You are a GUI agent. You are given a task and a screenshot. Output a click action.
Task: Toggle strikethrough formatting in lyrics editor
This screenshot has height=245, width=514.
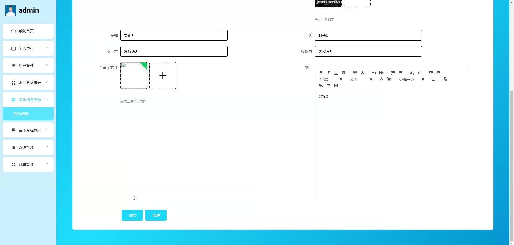(343, 73)
